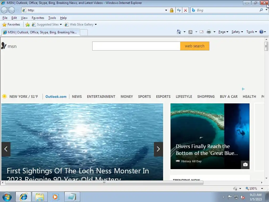
Task: Show next slide with right arrow
Action: [158, 149]
